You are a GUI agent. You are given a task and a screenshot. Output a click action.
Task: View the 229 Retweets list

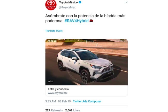click(54, 110)
